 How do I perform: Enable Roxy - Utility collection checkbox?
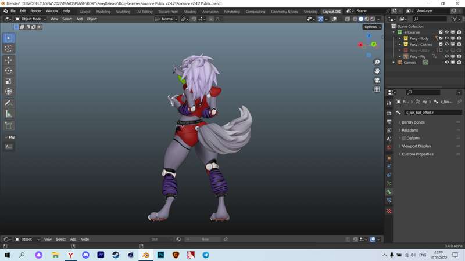tap(441, 50)
